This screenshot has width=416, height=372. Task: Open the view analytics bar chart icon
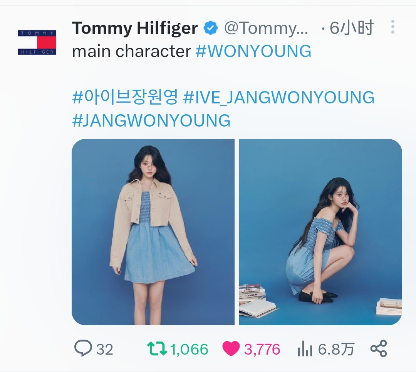pyautogui.click(x=305, y=348)
